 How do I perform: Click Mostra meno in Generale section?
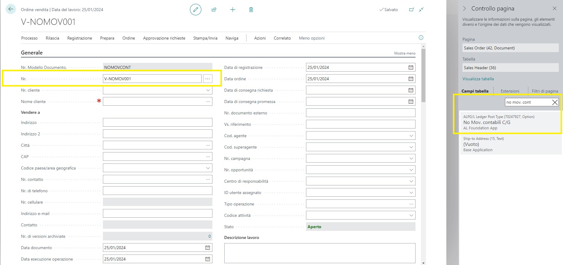tap(404, 53)
